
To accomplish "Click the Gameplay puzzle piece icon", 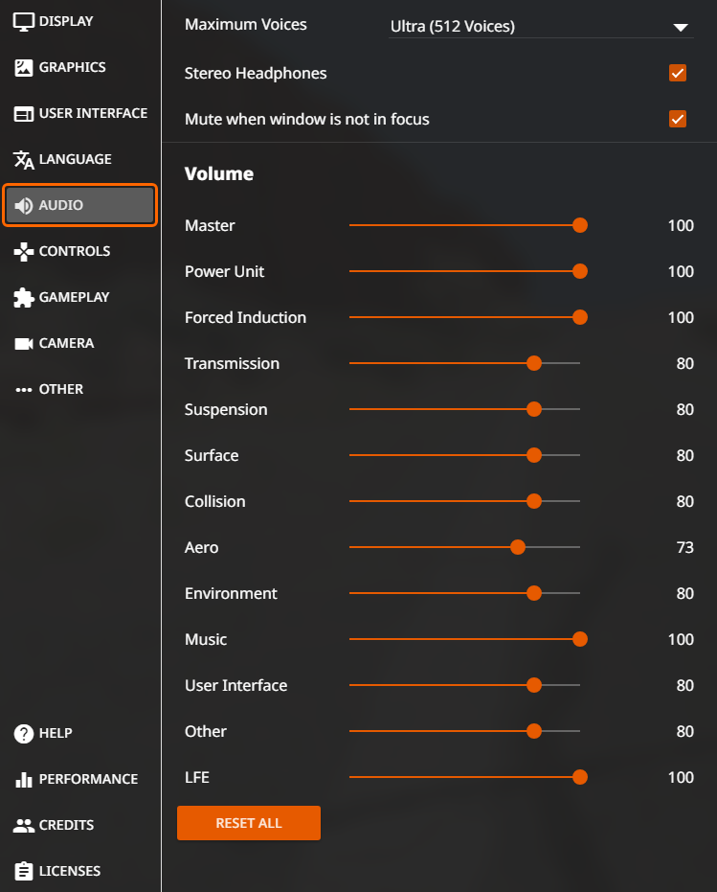I will (x=23, y=298).
